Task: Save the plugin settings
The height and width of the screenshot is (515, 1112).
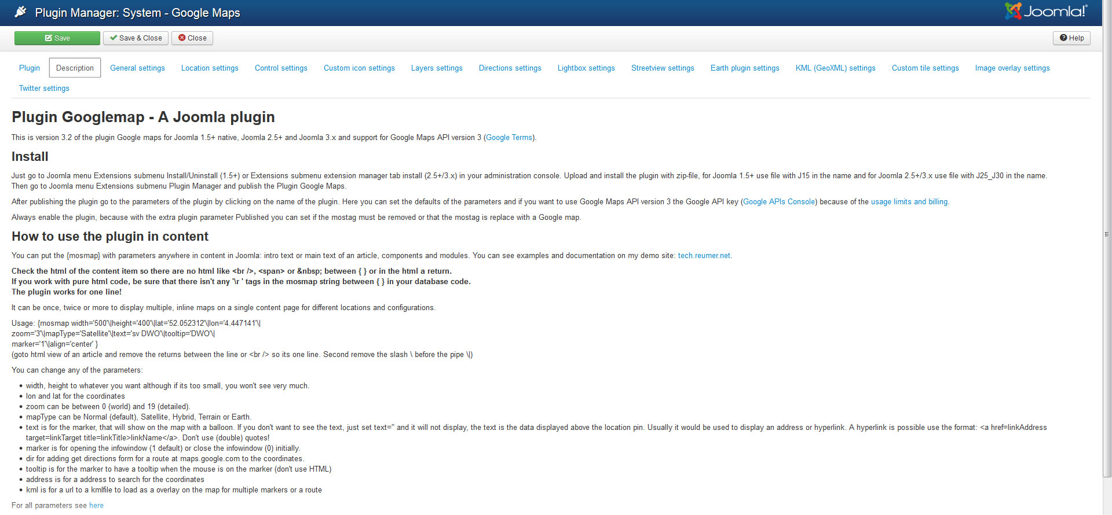Action: coord(57,38)
